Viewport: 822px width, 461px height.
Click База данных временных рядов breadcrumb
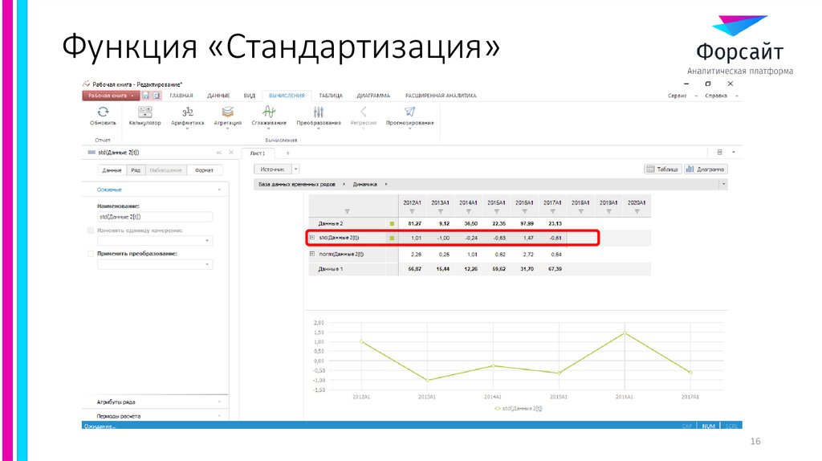297,184
